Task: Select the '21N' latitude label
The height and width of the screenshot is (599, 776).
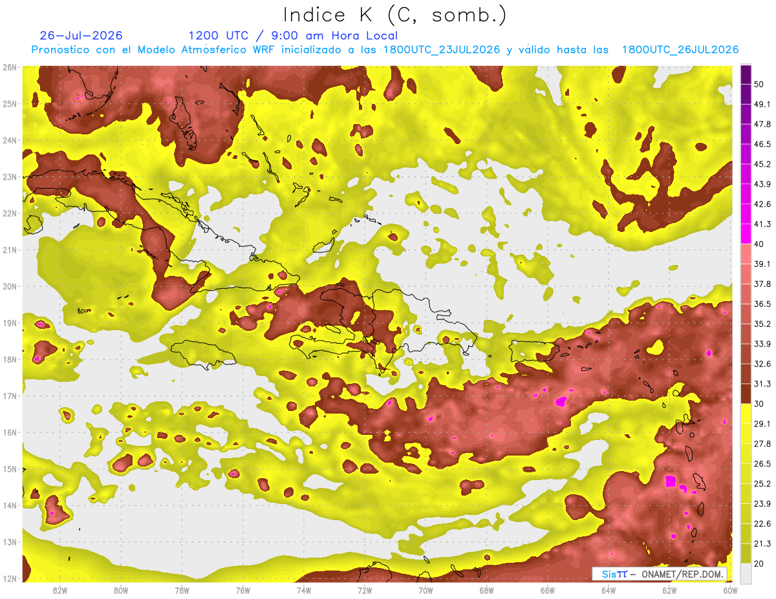Action: pos(9,249)
